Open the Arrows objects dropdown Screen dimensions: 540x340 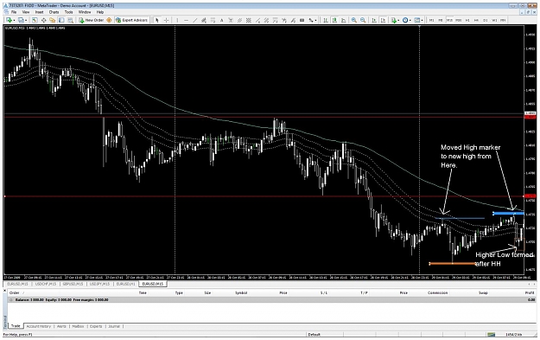coord(313,21)
